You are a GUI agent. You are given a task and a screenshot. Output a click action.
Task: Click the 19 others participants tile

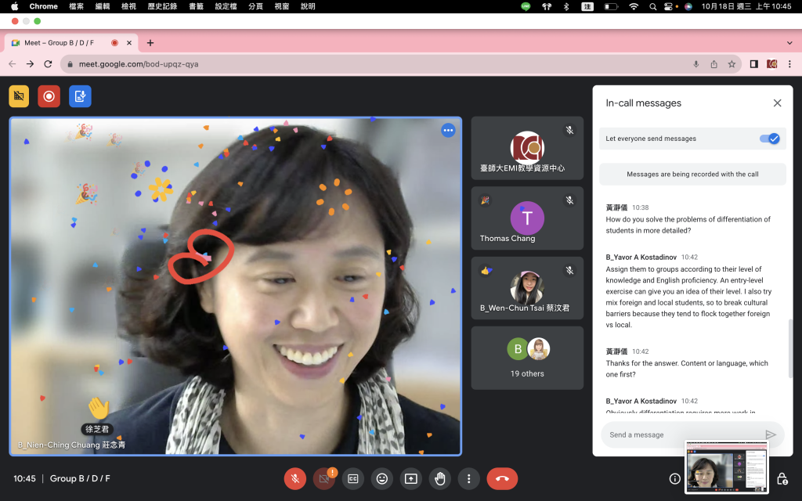527,358
